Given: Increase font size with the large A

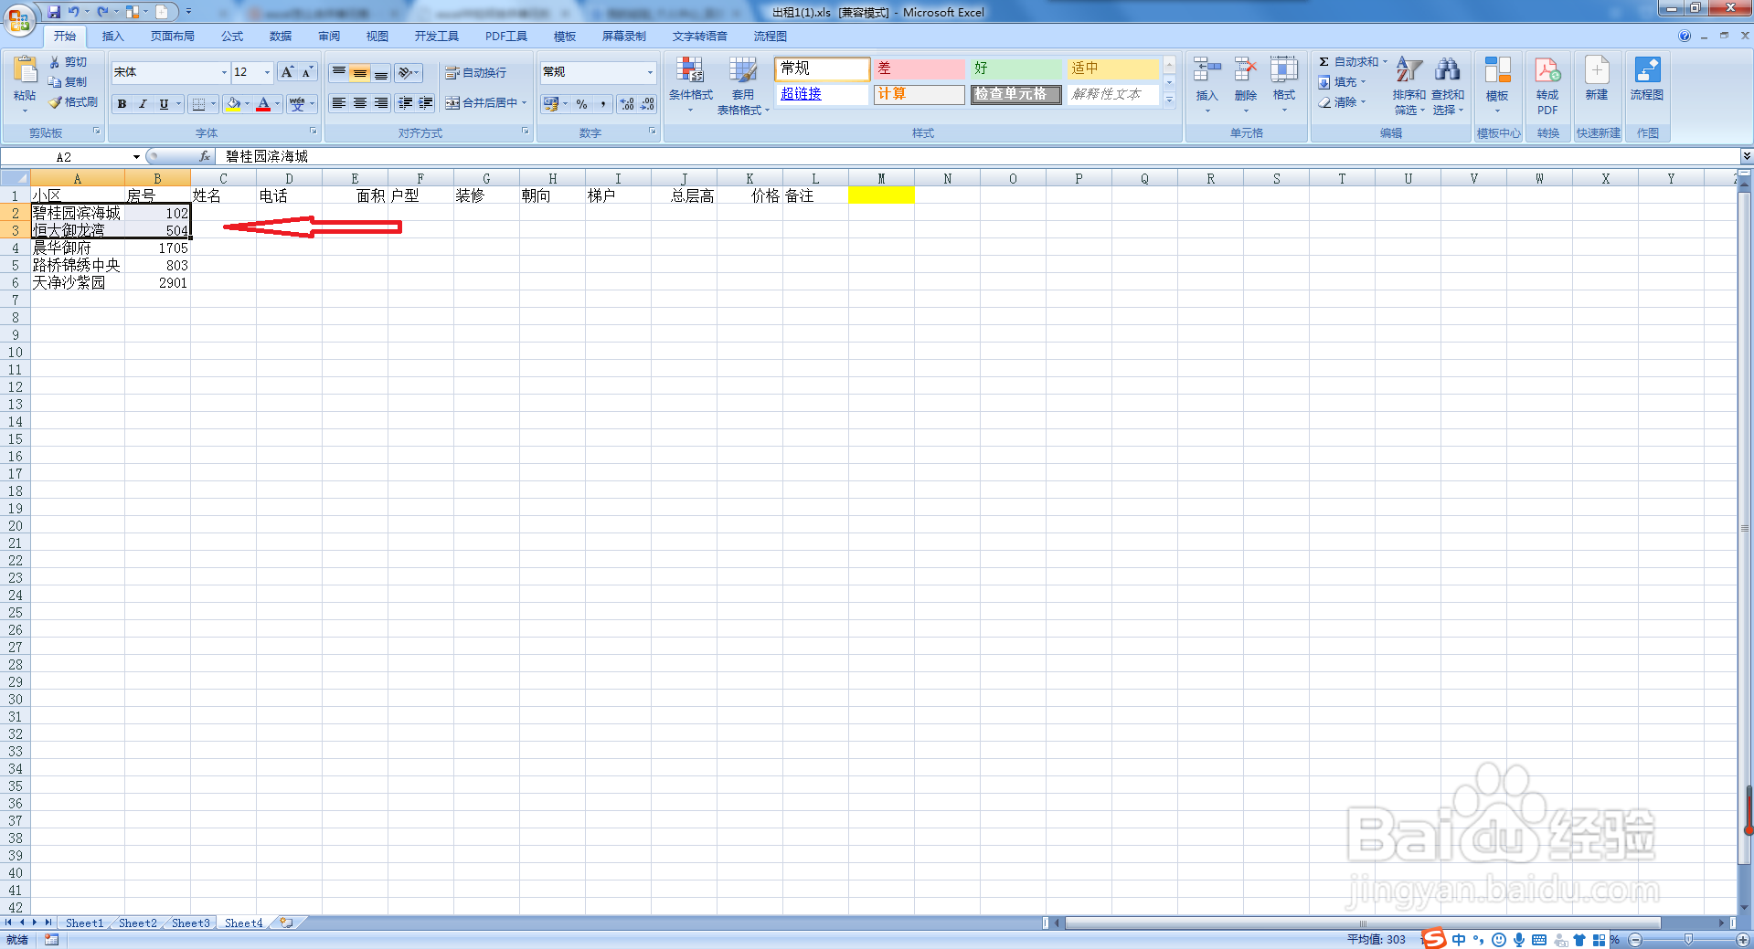Looking at the screenshot, I should click(x=287, y=72).
